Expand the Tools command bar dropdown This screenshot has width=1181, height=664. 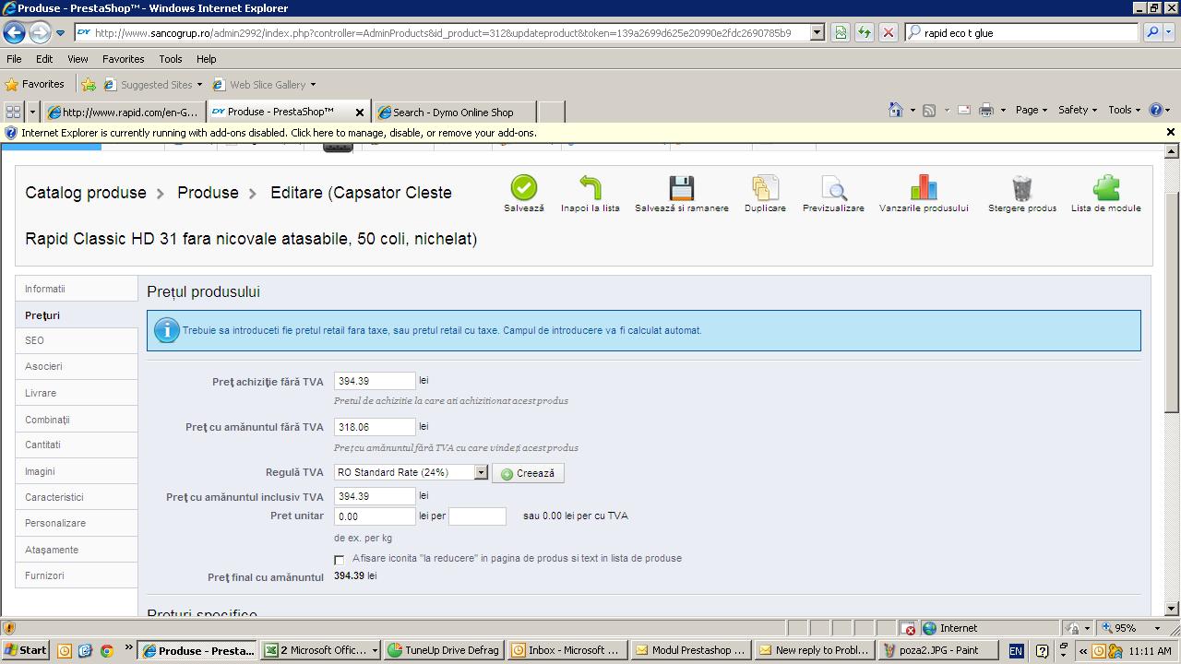point(1124,110)
